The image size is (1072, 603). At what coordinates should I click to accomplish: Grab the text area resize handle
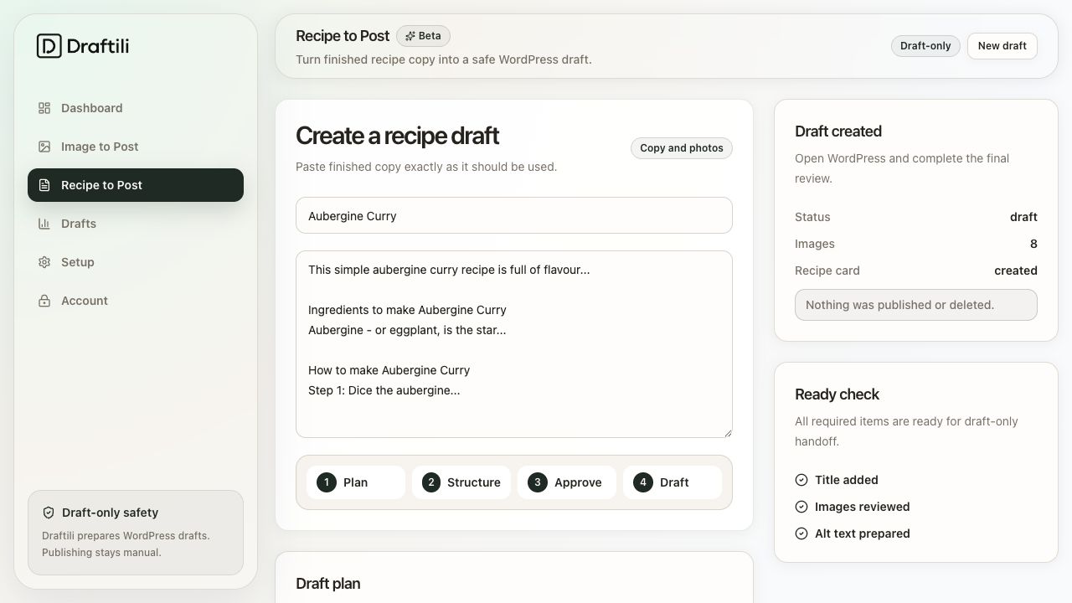click(728, 433)
